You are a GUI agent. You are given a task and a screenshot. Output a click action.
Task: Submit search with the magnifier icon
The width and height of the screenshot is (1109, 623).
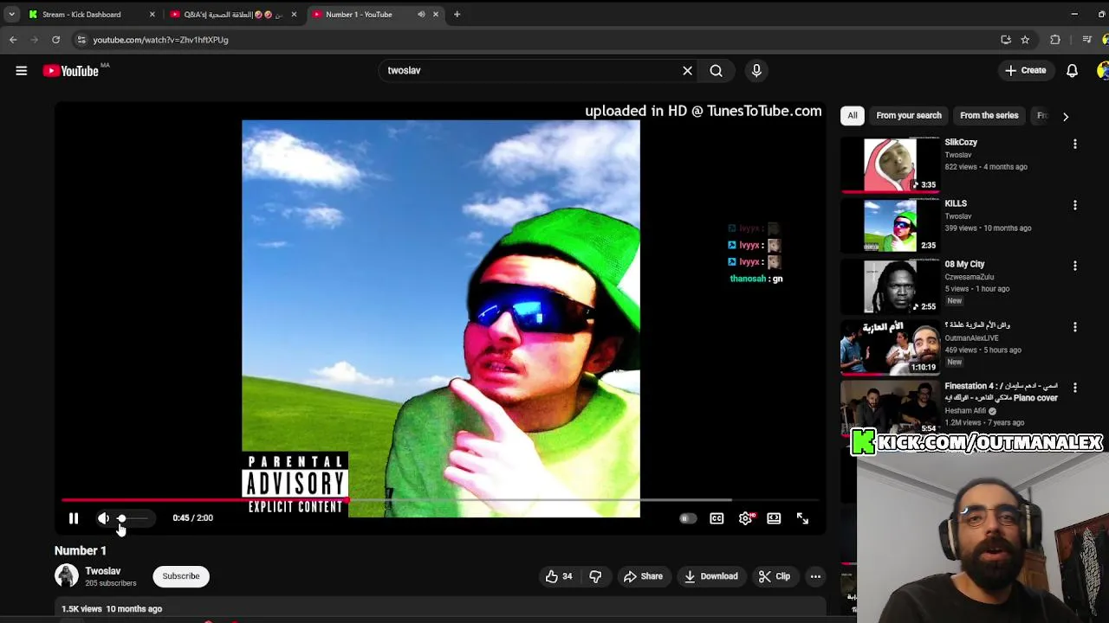coord(717,71)
